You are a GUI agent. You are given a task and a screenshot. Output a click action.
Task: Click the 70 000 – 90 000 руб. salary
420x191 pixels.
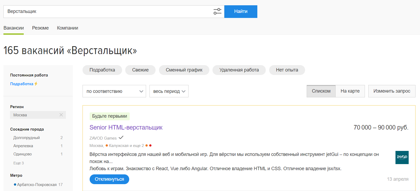(381, 127)
